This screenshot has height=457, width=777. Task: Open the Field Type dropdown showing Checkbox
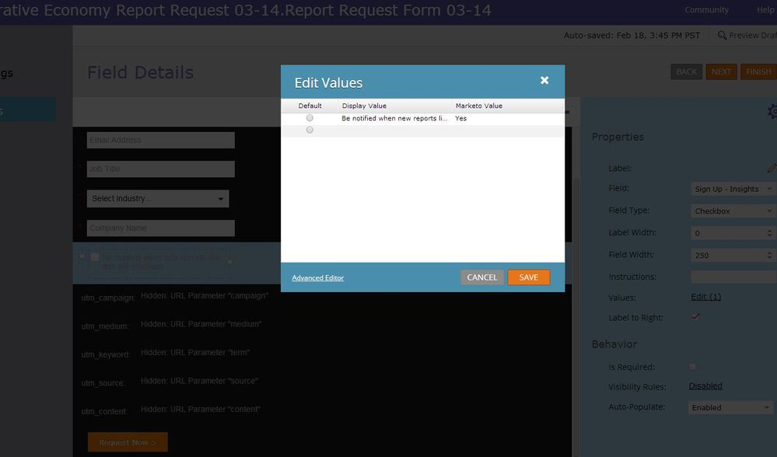pos(733,211)
